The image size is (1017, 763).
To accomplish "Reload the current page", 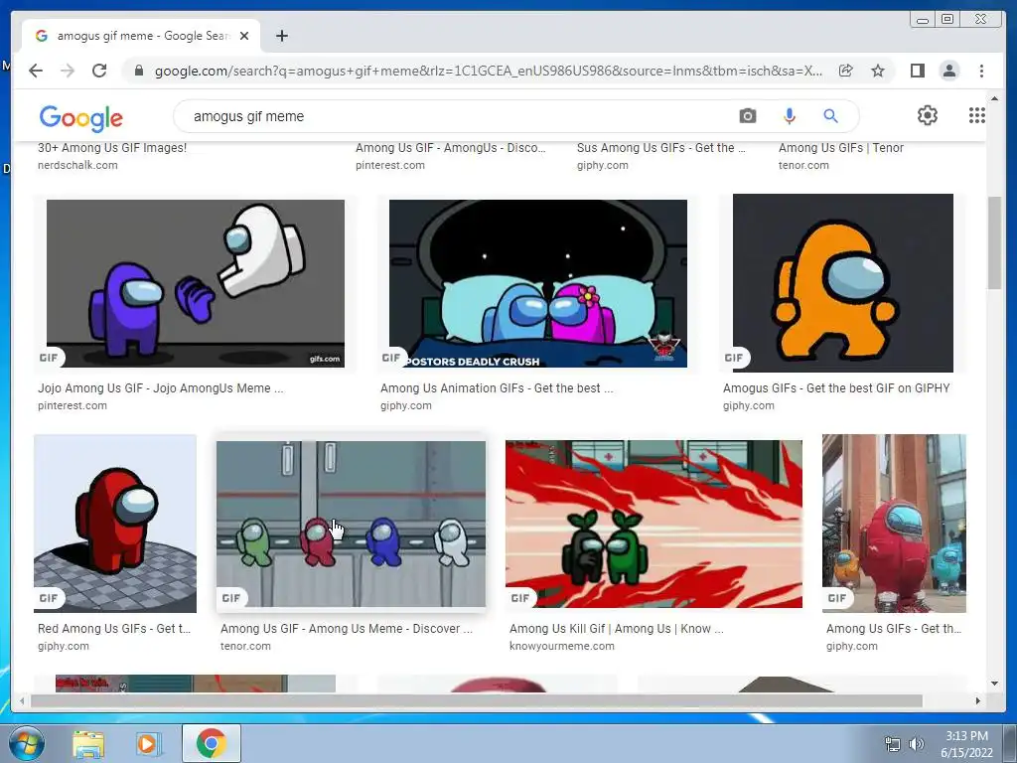I will click(x=99, y=71).
